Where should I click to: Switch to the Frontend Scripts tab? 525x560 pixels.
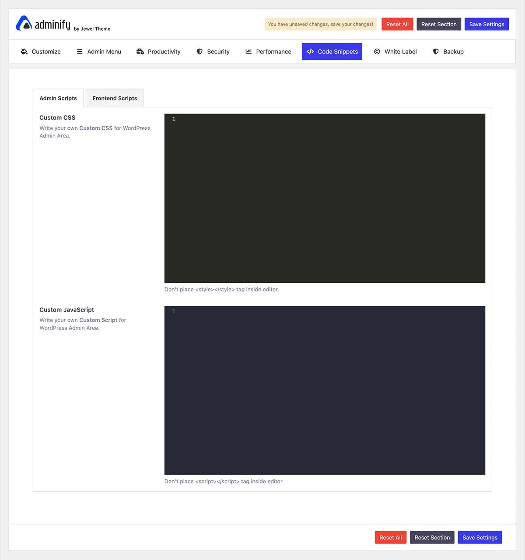(115, 98)
